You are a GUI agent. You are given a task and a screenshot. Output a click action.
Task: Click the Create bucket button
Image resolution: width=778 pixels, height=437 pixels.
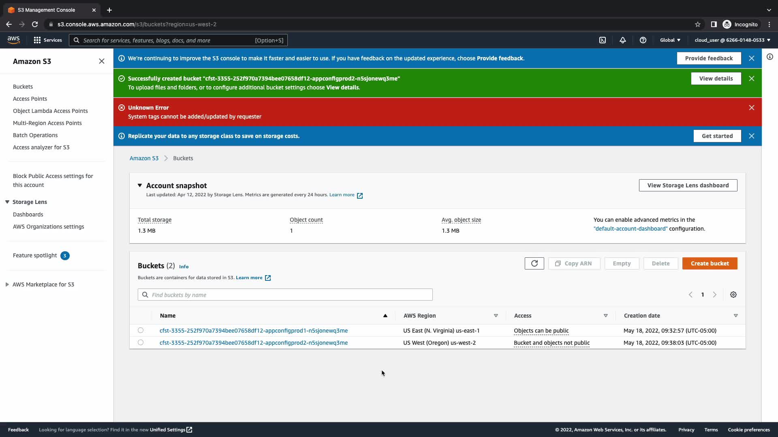710,263
